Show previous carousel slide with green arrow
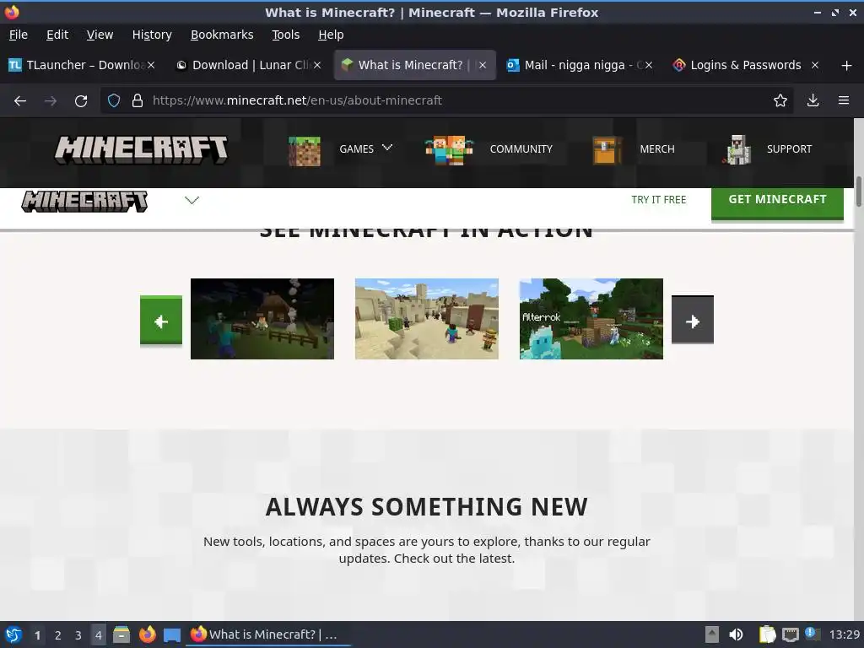Screen dimensions: 864x648 161,321
